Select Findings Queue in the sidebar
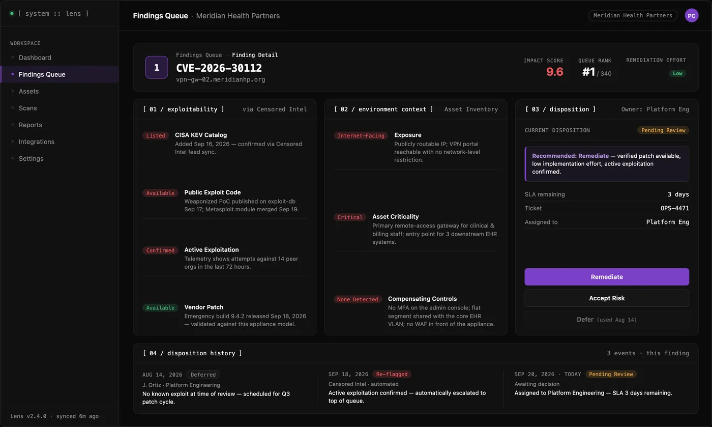The height and width of the screenshot is (427, 712). tap(60, 74)
